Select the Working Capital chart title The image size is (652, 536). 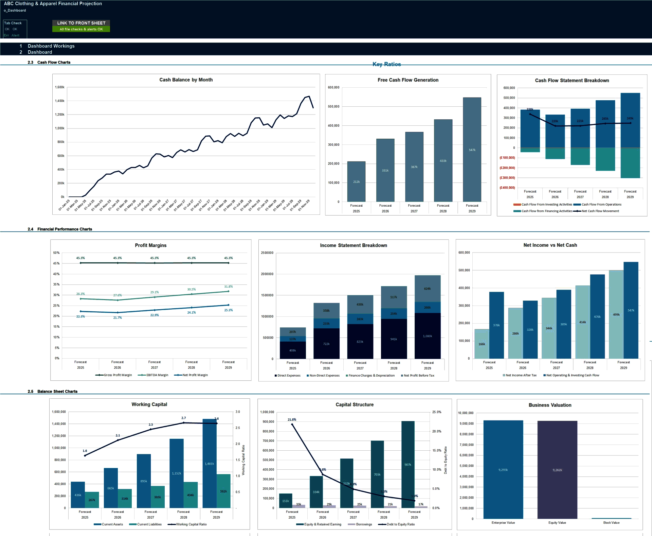pyautogui.click(x=149, y=404)
